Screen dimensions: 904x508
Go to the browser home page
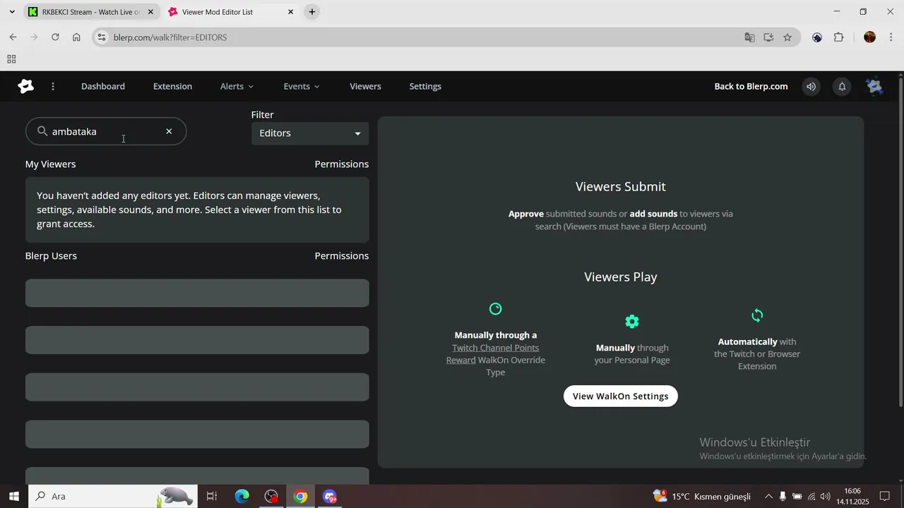point(76,37)
